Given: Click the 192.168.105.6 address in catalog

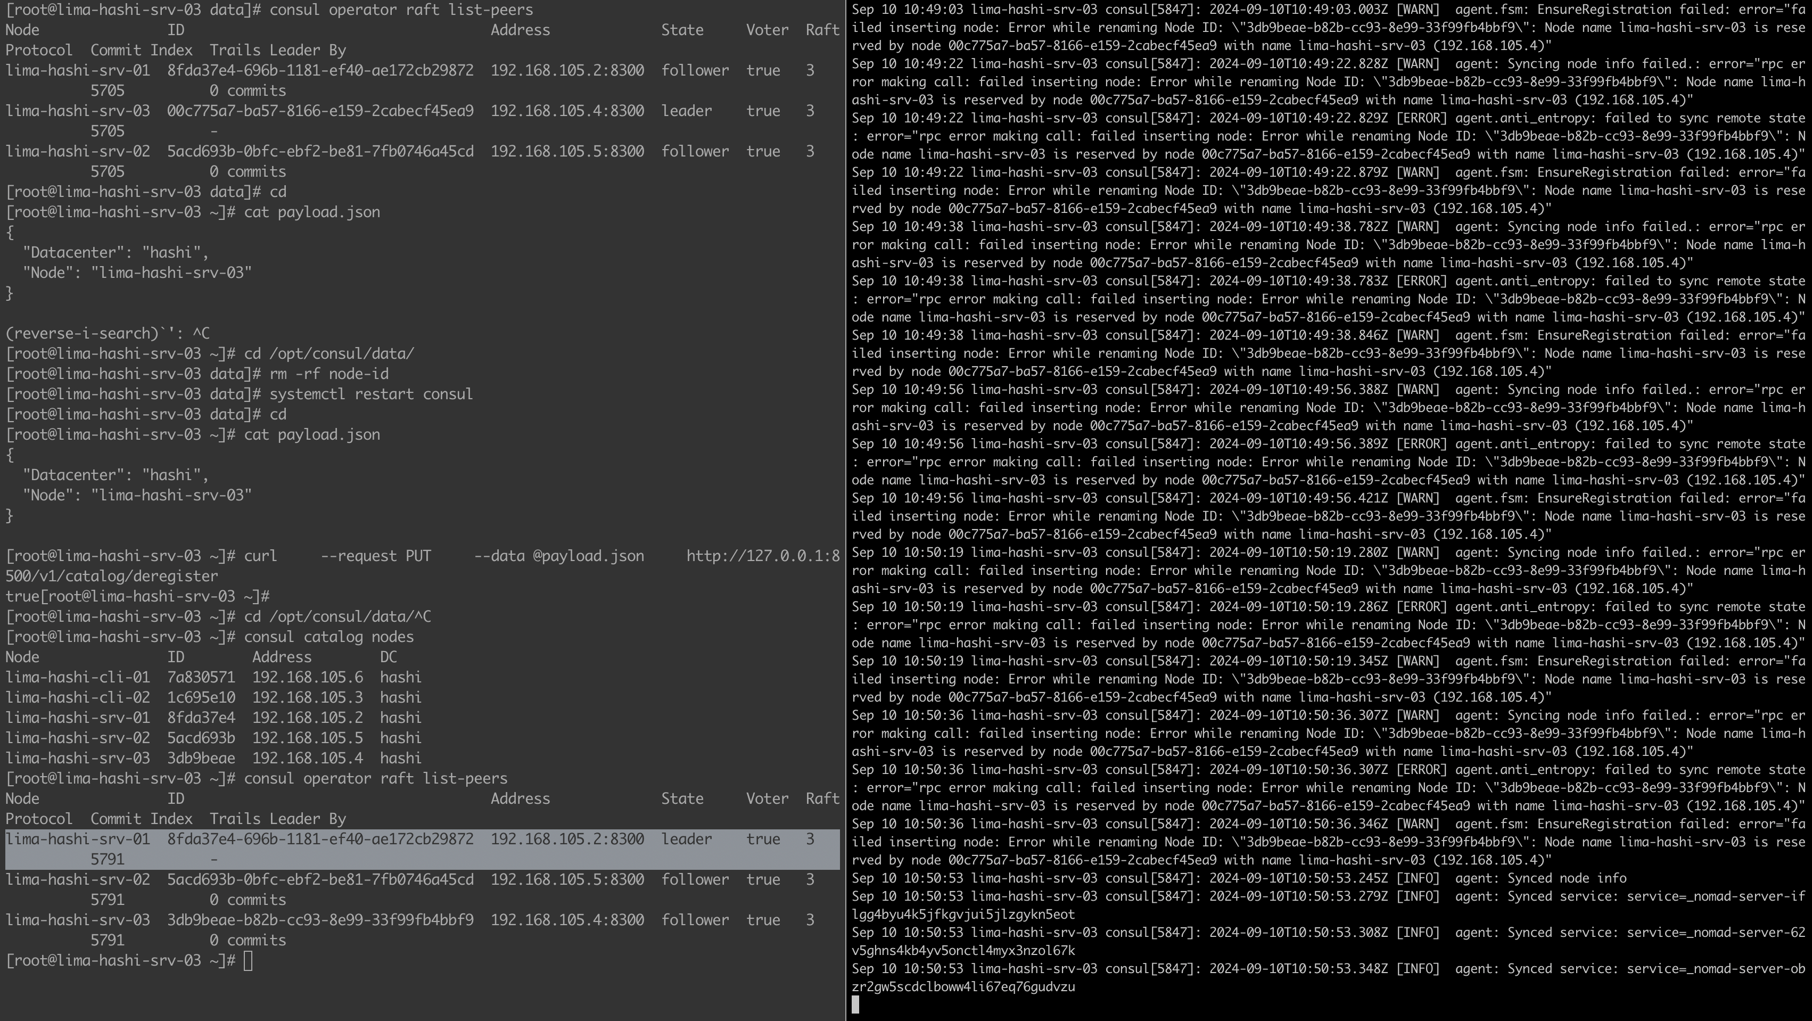Looking at the screenshot, I should coord(307,677).
